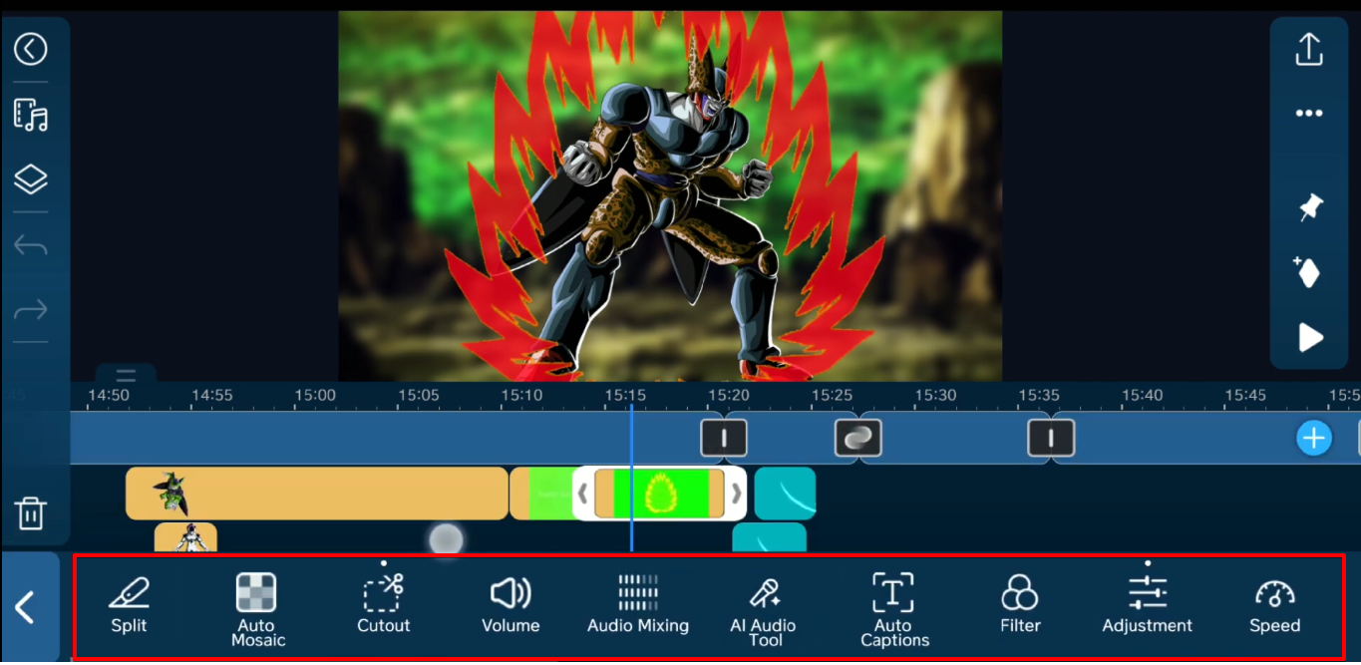Viewport: 1361px width, 665px height.
Task: Click the left trim handle of selected clip
Action: 583,493
